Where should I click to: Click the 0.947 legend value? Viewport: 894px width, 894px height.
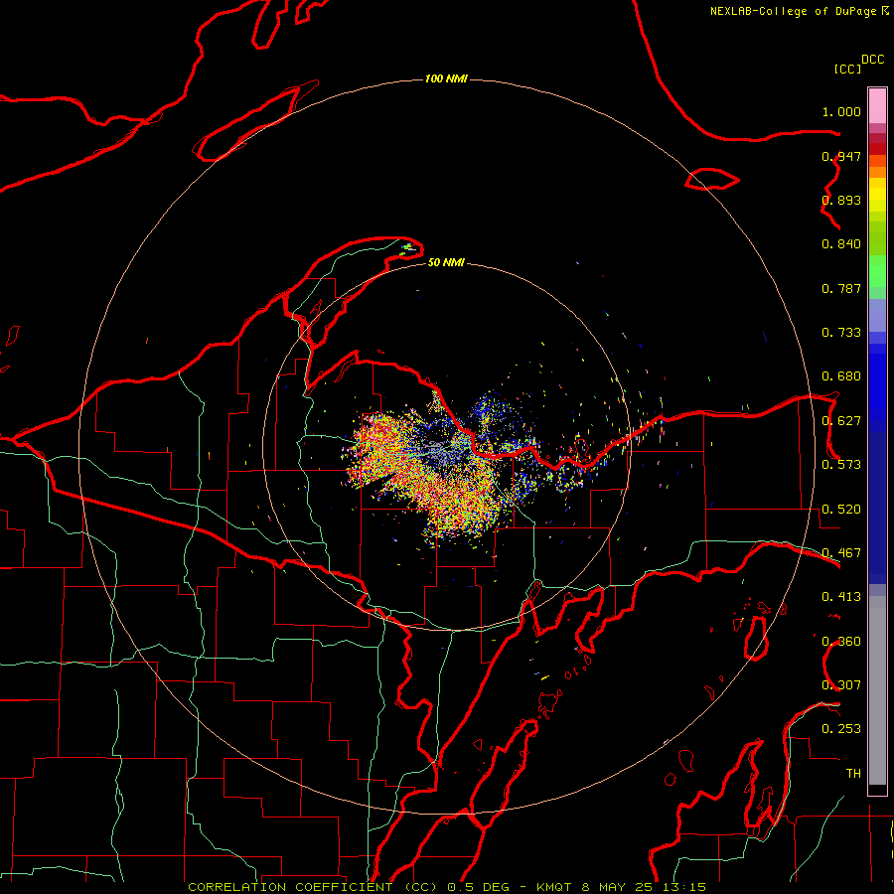click(x=841, y=156)
